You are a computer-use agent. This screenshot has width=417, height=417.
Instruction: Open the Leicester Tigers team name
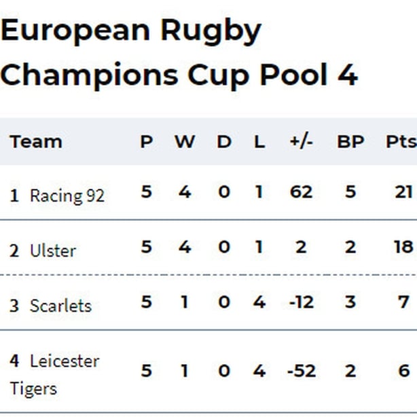(54, 375)
